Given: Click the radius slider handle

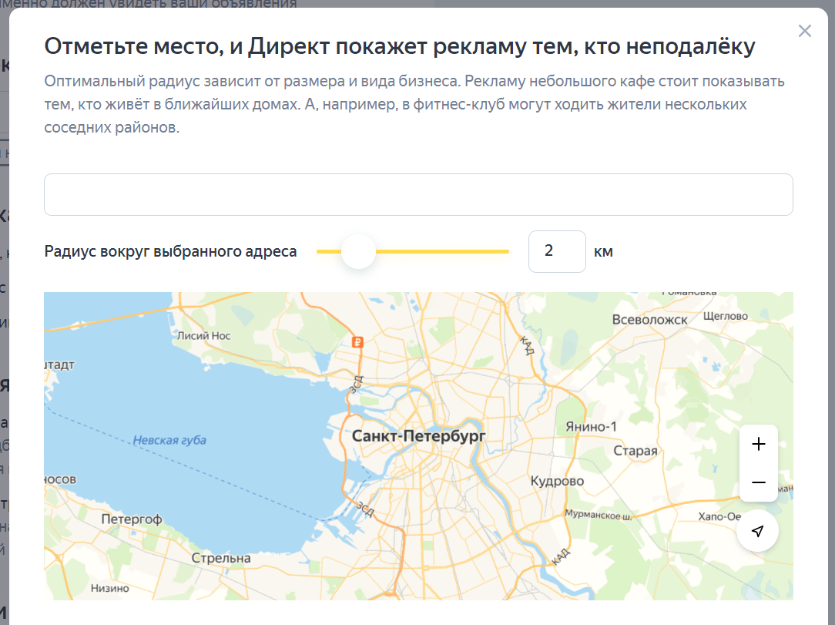Looking at the screenshot, I should coord(358,251).
